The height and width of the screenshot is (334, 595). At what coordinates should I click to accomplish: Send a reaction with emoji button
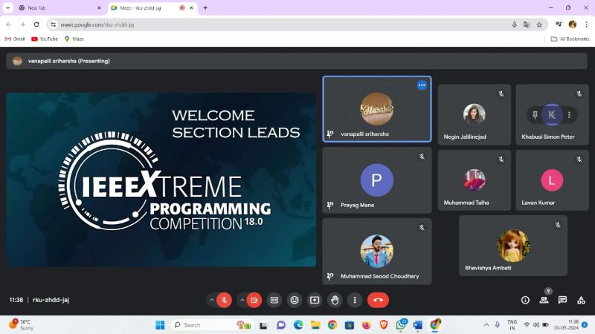295,300
